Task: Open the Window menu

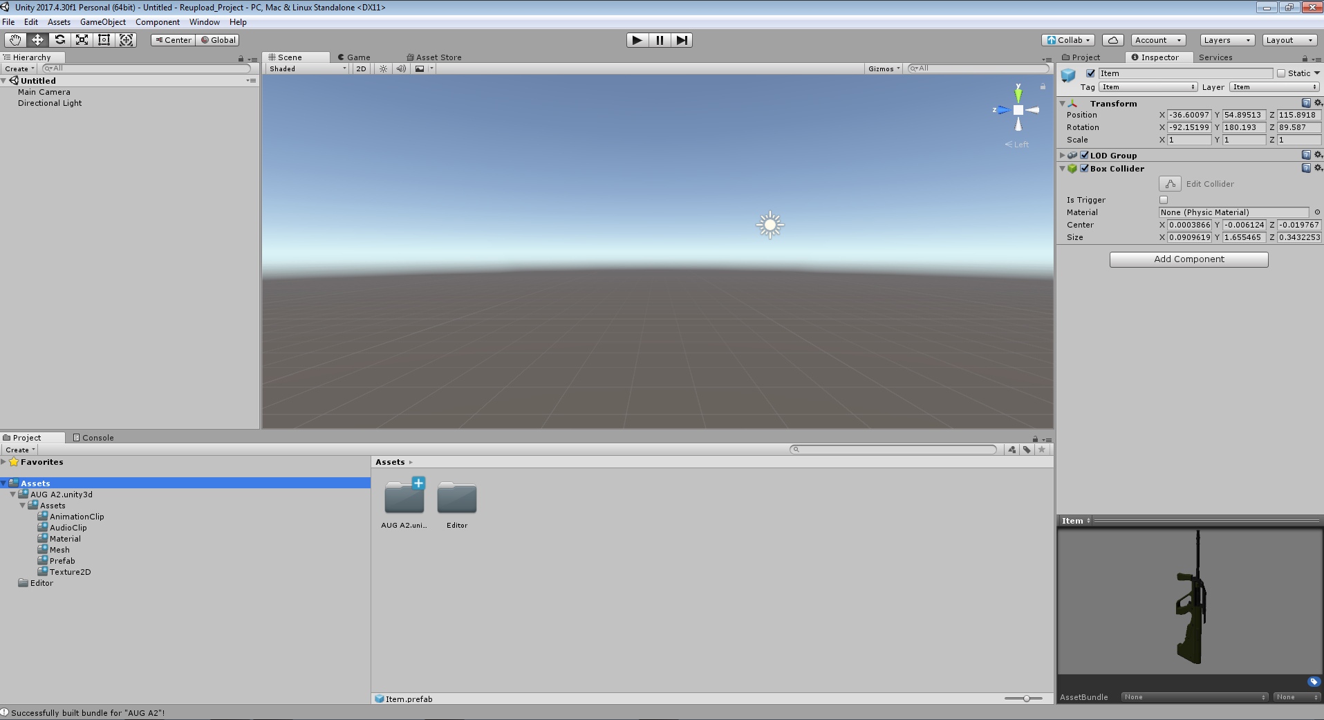Action: pyautogui.click(x=205, y=22)
